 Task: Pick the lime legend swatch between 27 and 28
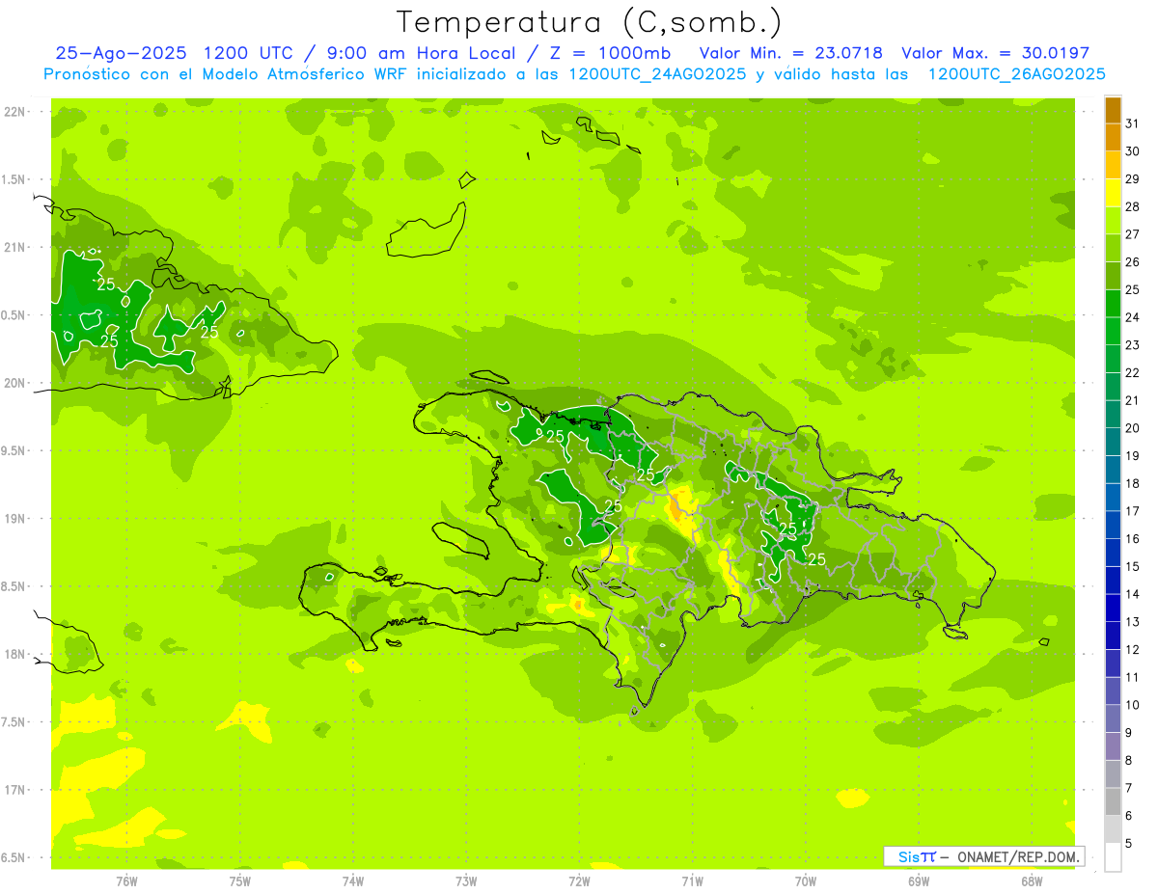coord(1113,221)
